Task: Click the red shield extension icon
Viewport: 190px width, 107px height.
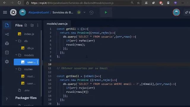Action: point(161,3)
